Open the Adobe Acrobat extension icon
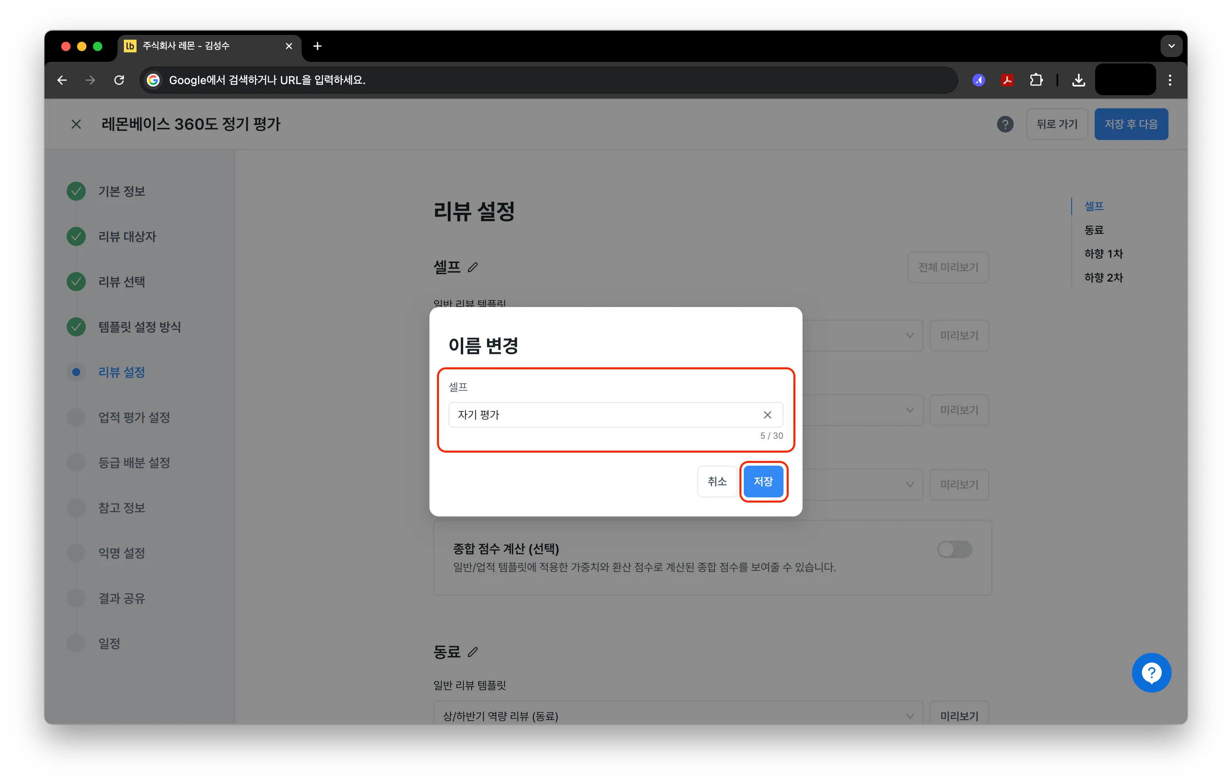 pos(1007,80)
